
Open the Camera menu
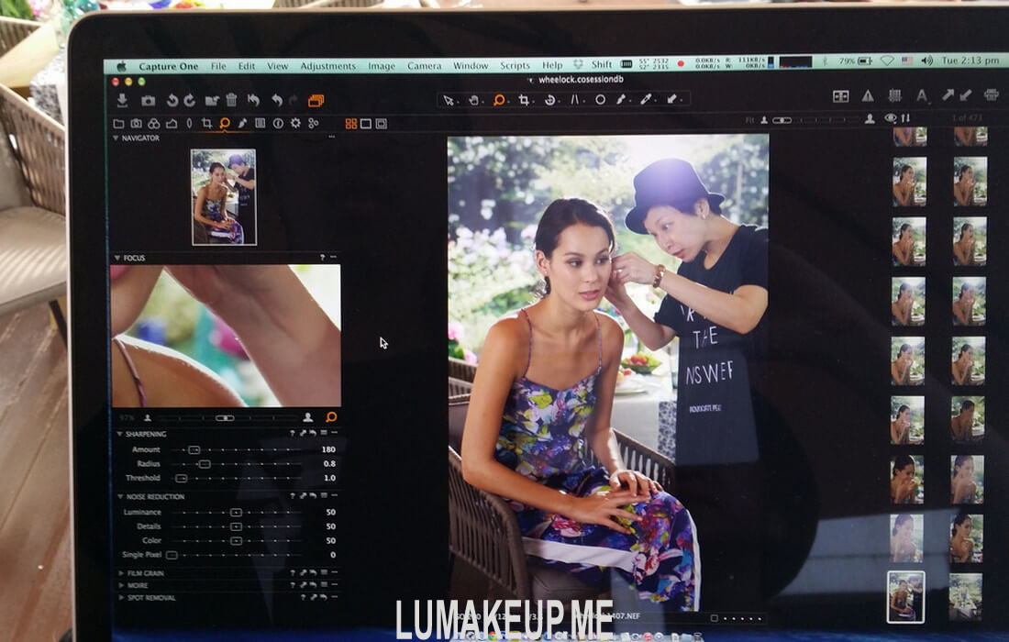click(425, 66)
